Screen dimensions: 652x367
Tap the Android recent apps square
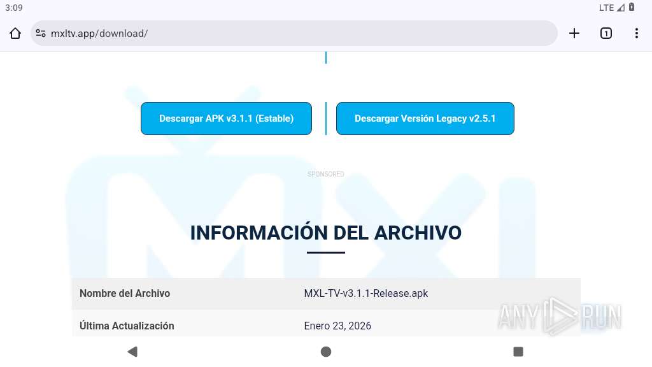(518, 352)
